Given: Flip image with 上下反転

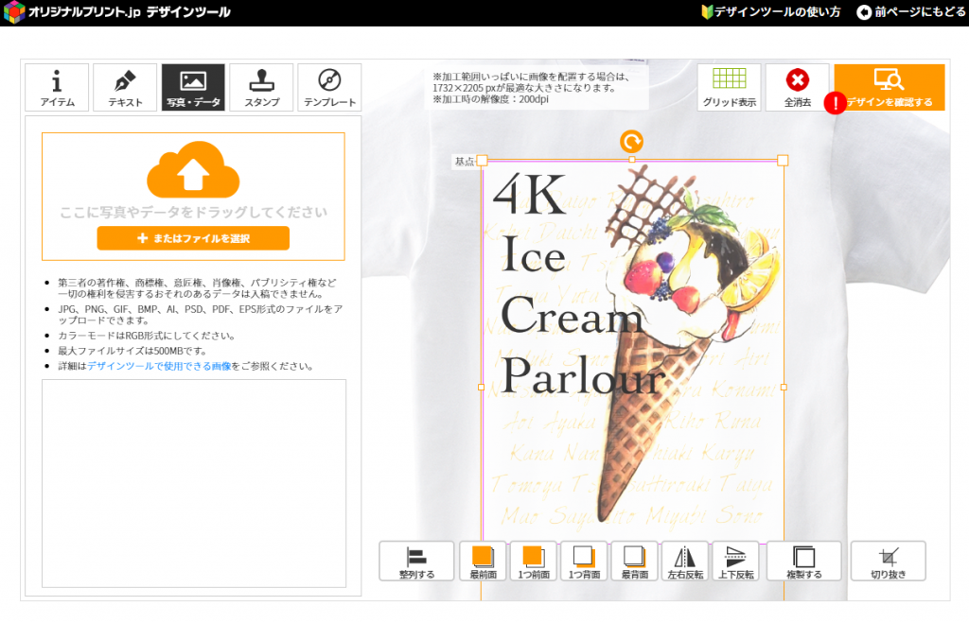Looking at the screenshot, I should tap(735, 562).
